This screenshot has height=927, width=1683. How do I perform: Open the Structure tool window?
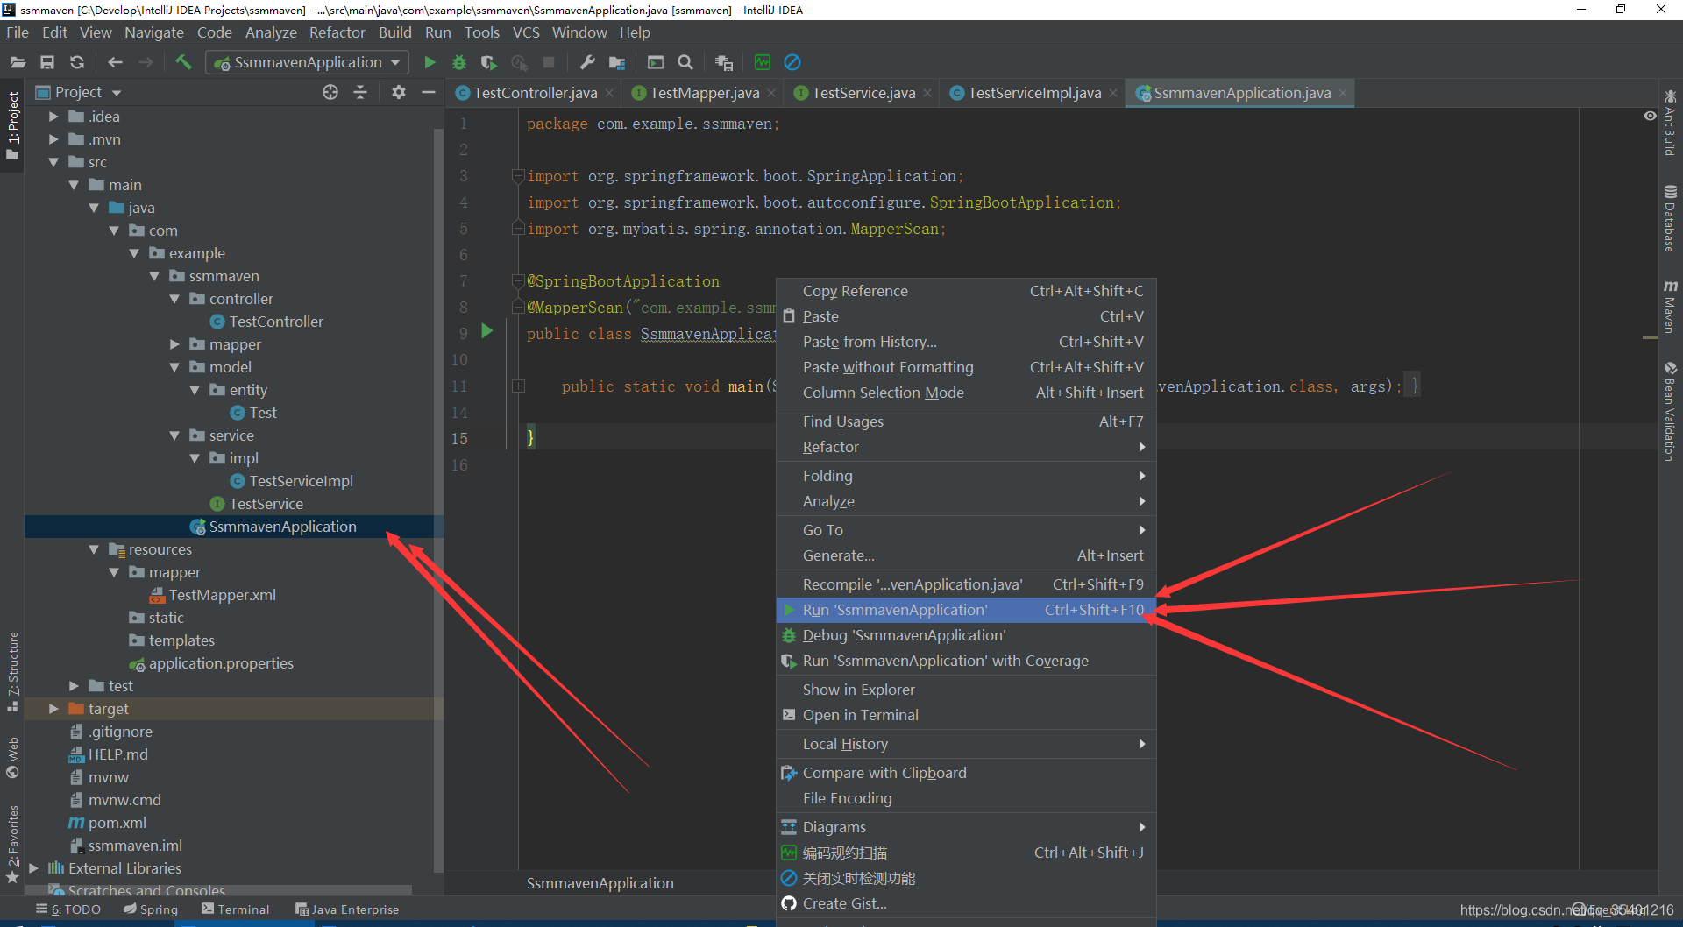click(12, 671)
